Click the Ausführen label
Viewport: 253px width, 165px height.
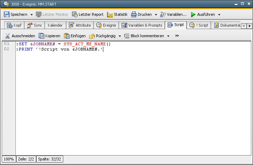(x=206, y=14)
